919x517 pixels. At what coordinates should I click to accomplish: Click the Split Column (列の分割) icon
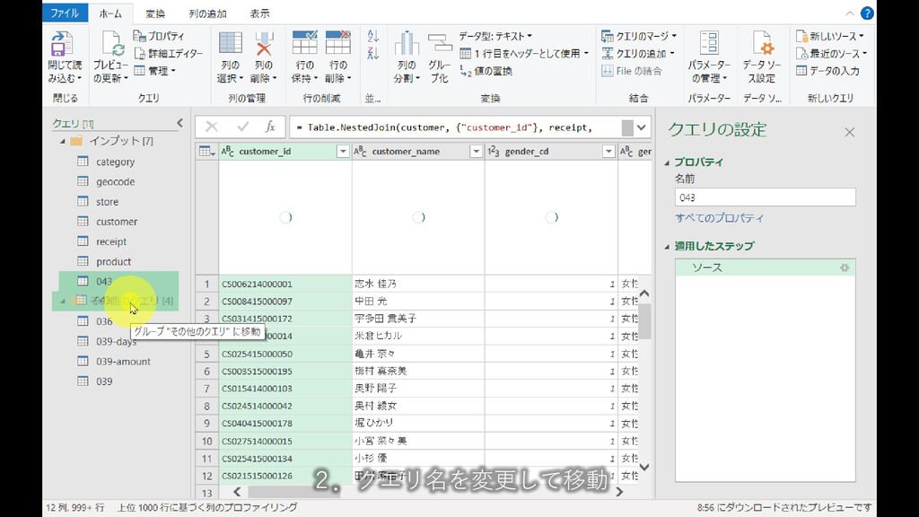click(x=407, y=44)
